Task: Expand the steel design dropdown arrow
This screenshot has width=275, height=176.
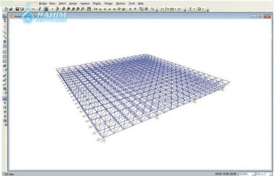Action: tap(194, 9)
